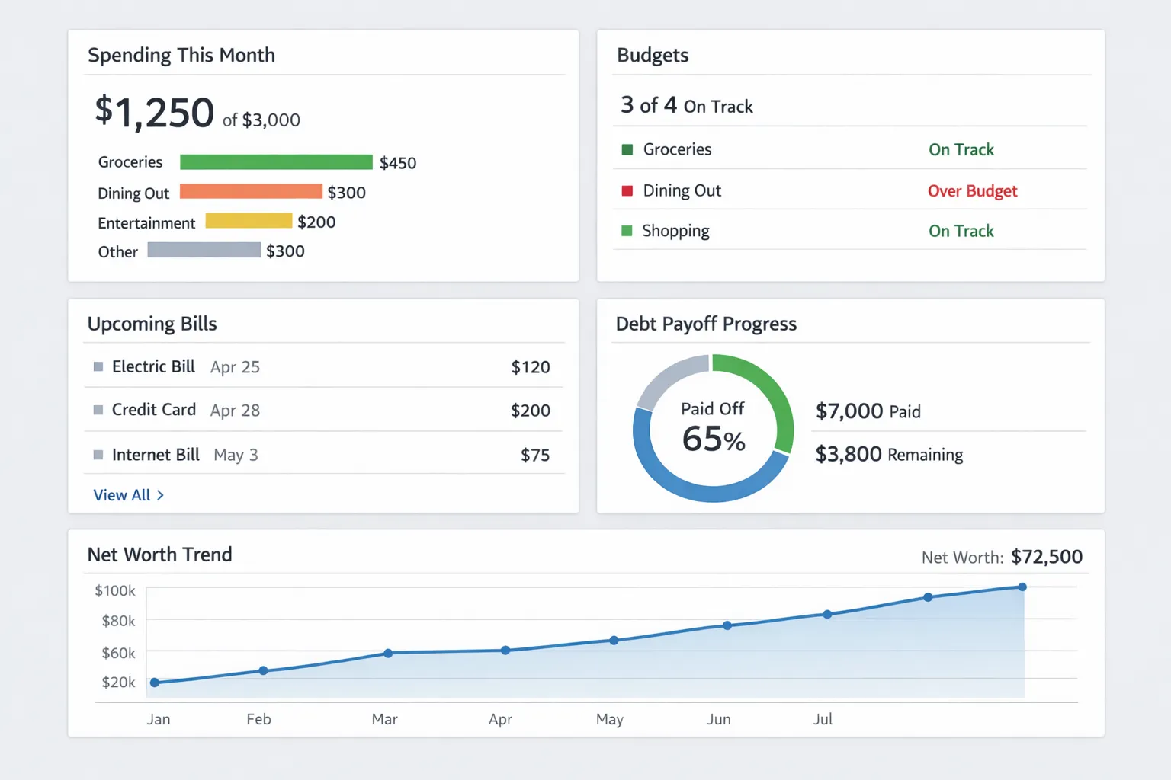This screenshot has width=1171, height=780.
Task: Toggle the Dining Out 'Over Budget' status
Action: 972,190
